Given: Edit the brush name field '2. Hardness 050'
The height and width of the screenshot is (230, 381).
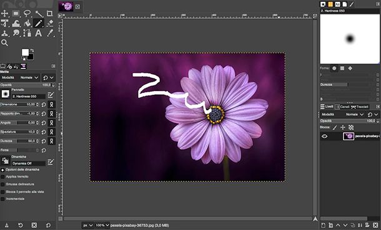Looking at the screenshot, I should pyautogui.click(x=29, y=97).
